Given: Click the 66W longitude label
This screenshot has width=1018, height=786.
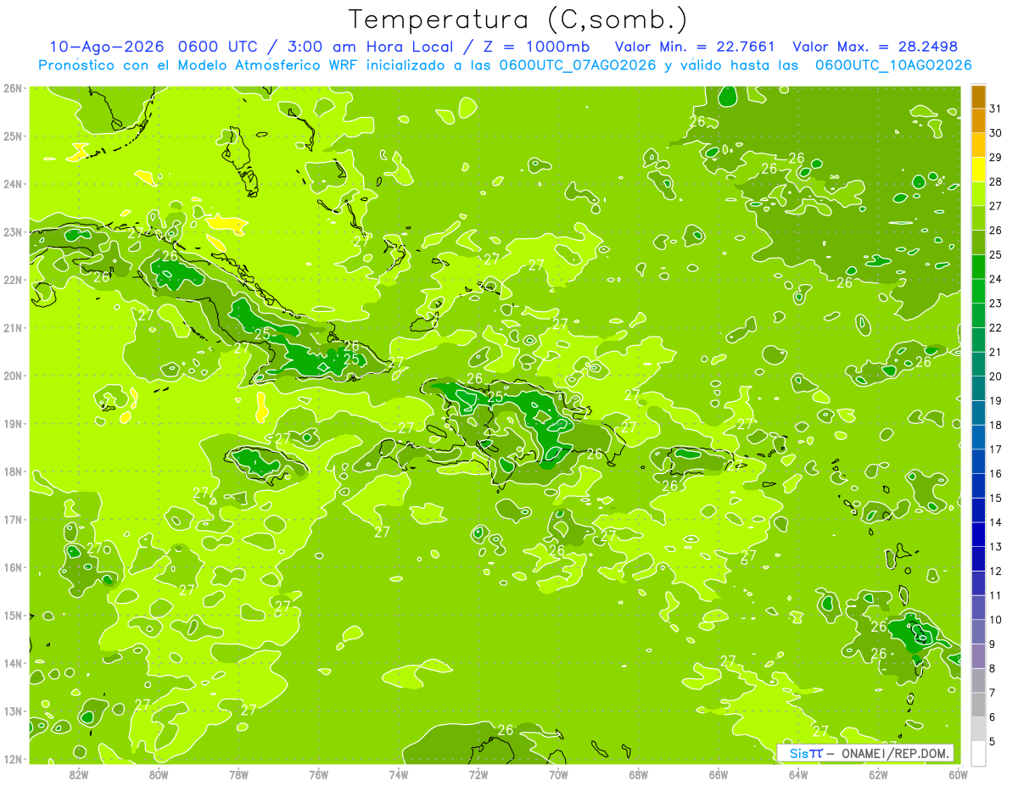Looking at the screenshot, I should coord(719,774).
